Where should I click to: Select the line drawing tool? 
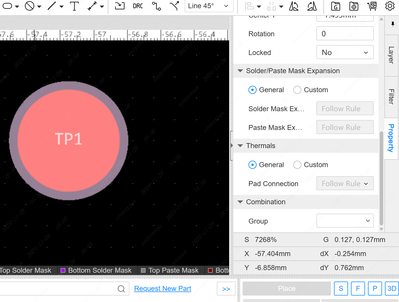(x=52, y=6)
